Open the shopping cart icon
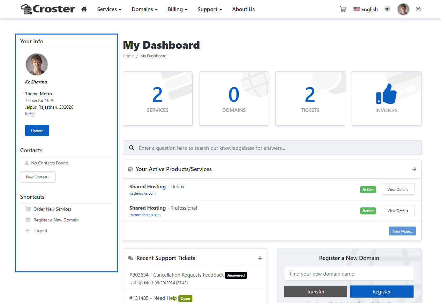This screenshot has width=441, height=303. 343,9
